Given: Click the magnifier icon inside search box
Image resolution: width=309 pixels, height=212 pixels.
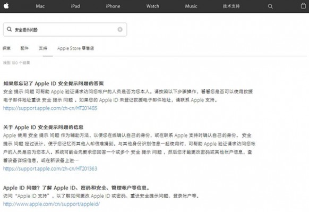Looking at the screenshot, I should (x=9, y=29).
